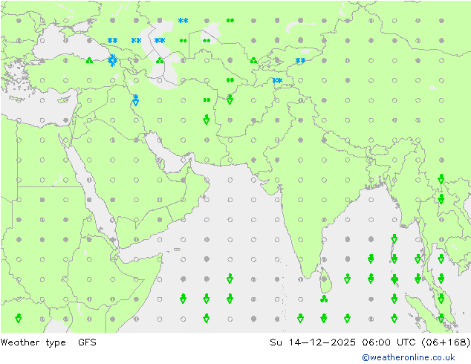Click the westernmost green rain symbol over Turkey
This screenshot has height=364, width=471.
click(89, 61)
